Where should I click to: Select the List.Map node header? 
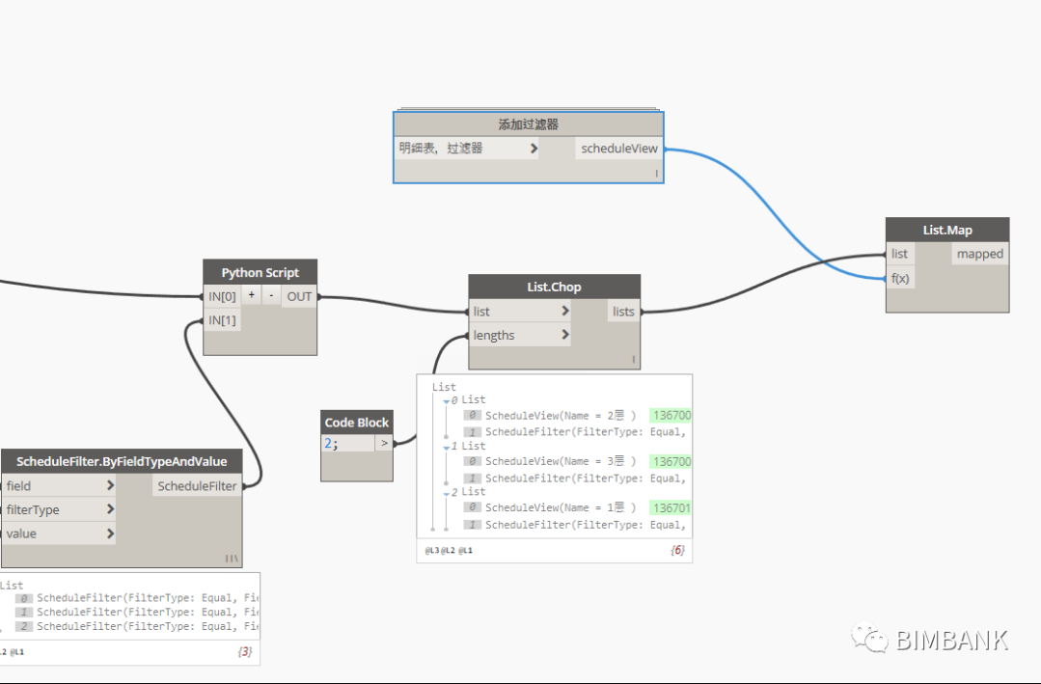tap(947, 230)
